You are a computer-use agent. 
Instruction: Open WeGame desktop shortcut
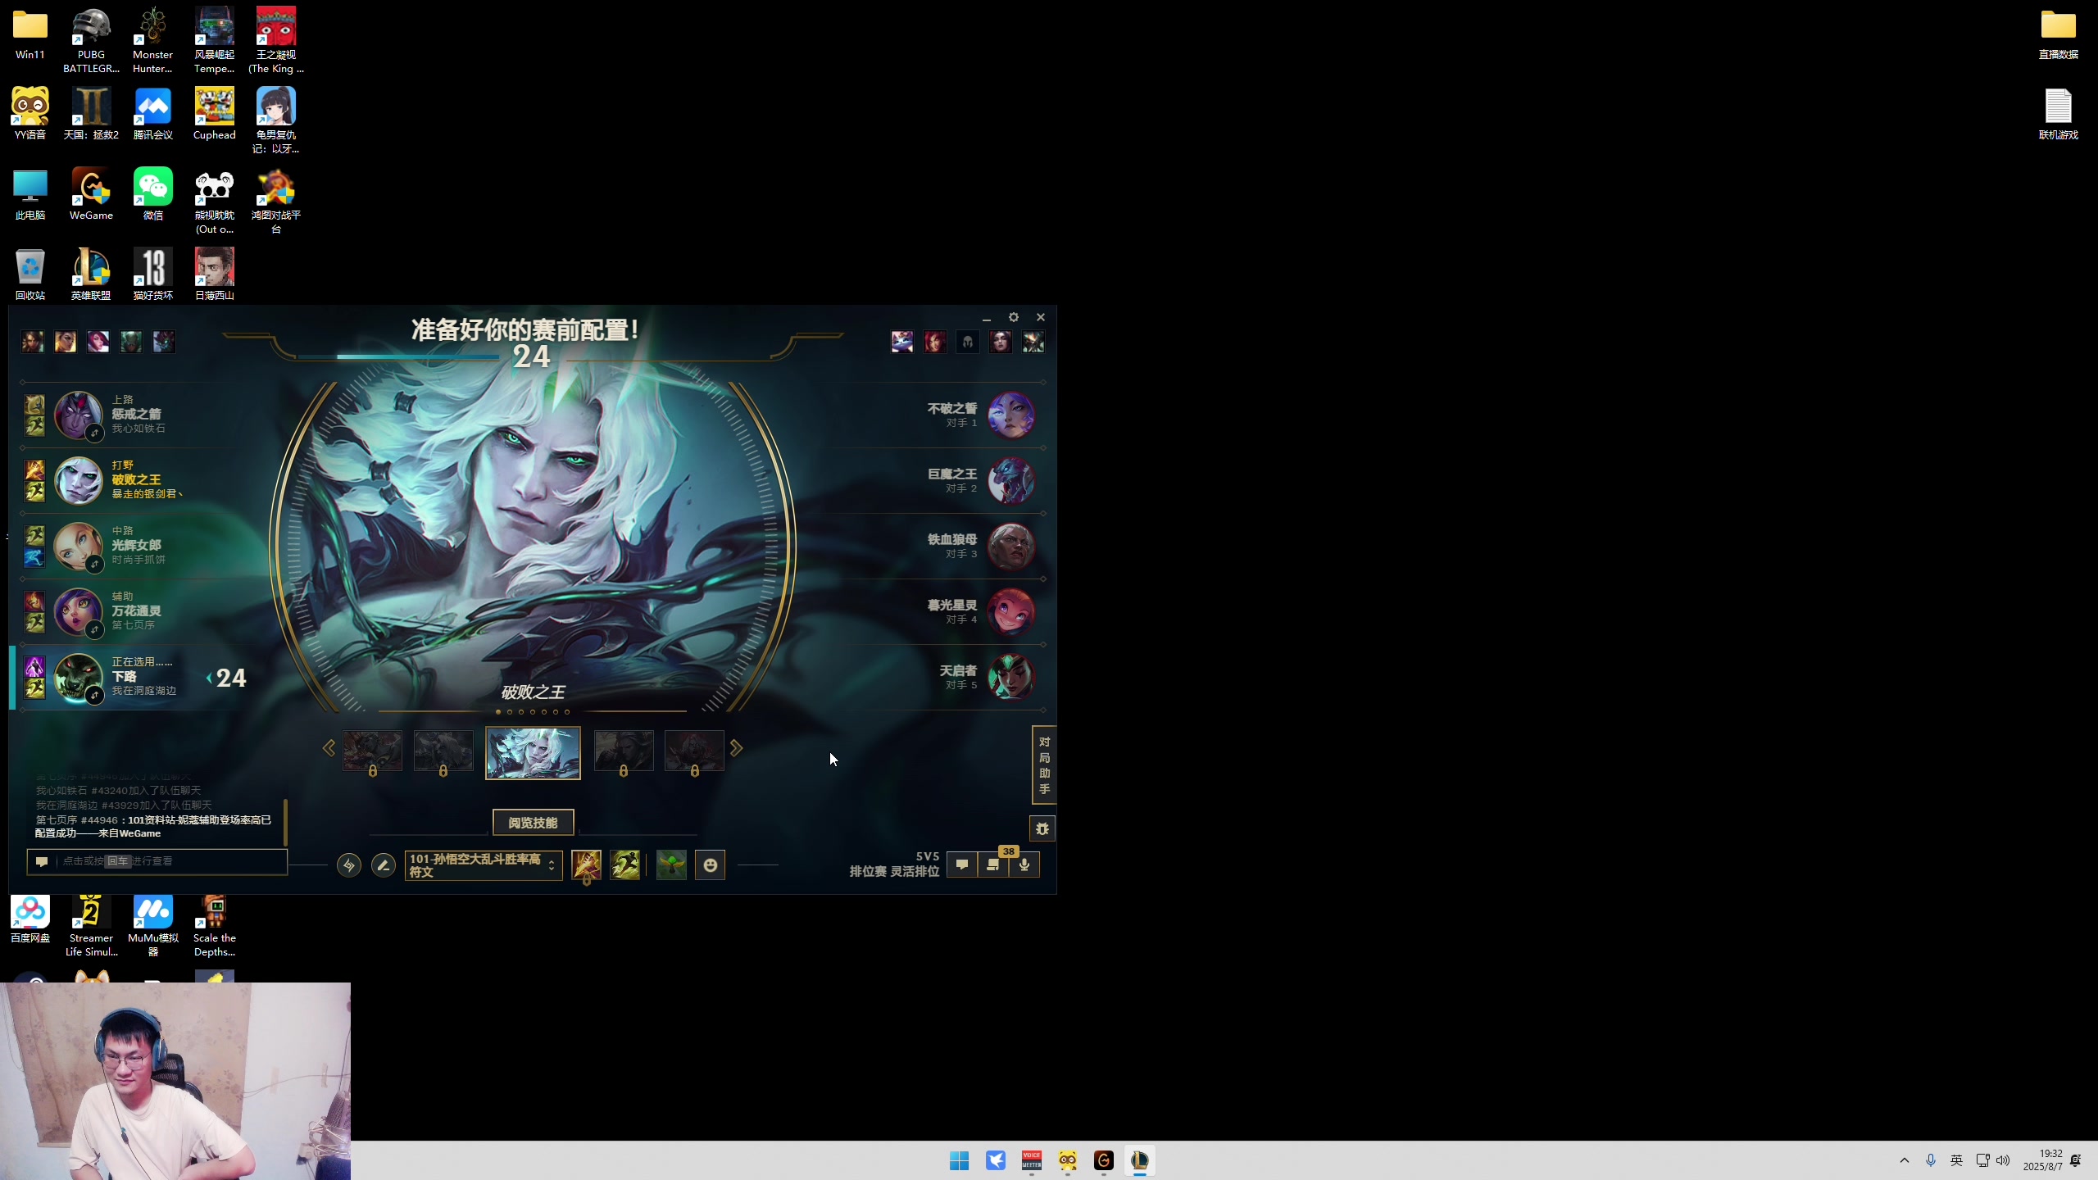[91, 194]
